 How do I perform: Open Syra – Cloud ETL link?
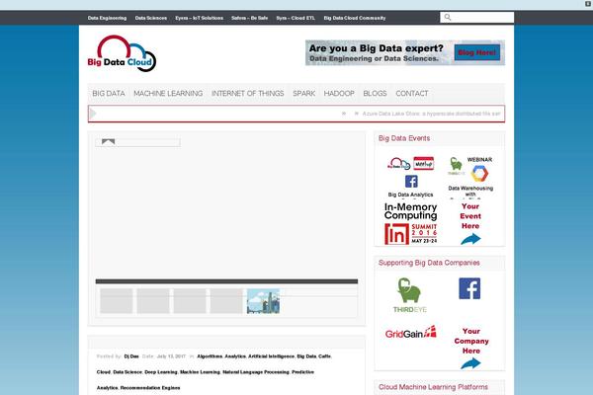(x=296, y=18)
